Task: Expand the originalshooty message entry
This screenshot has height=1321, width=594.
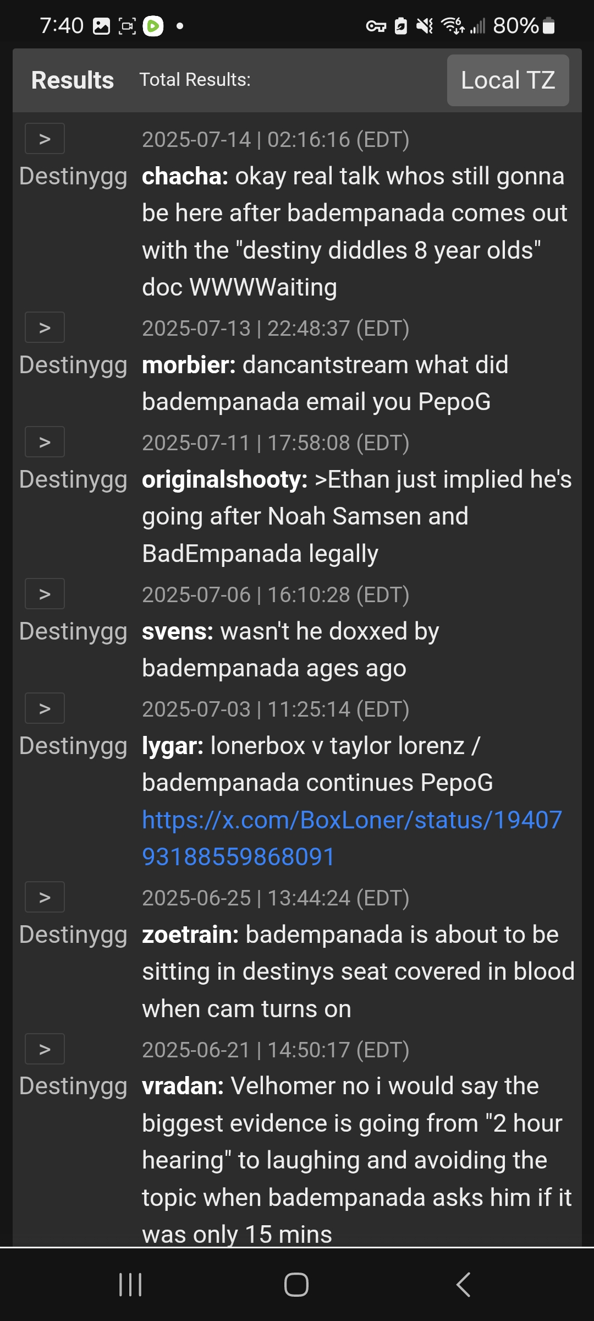Action: pos(45,442)
